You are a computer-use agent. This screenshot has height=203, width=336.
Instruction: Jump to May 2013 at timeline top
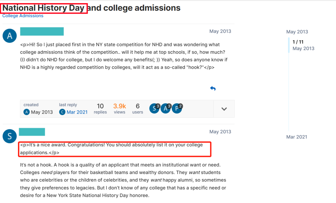(297, 32)
